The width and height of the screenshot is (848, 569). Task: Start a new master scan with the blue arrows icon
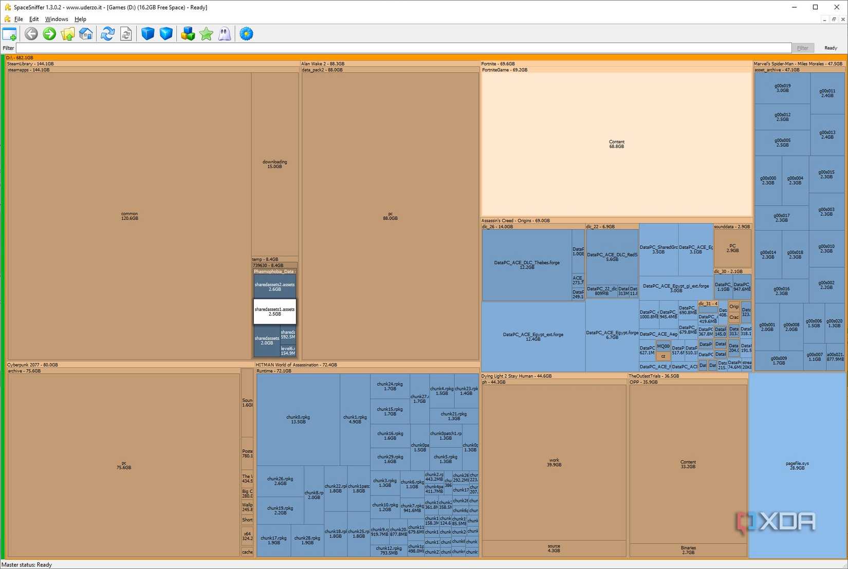tap(107, 34)
